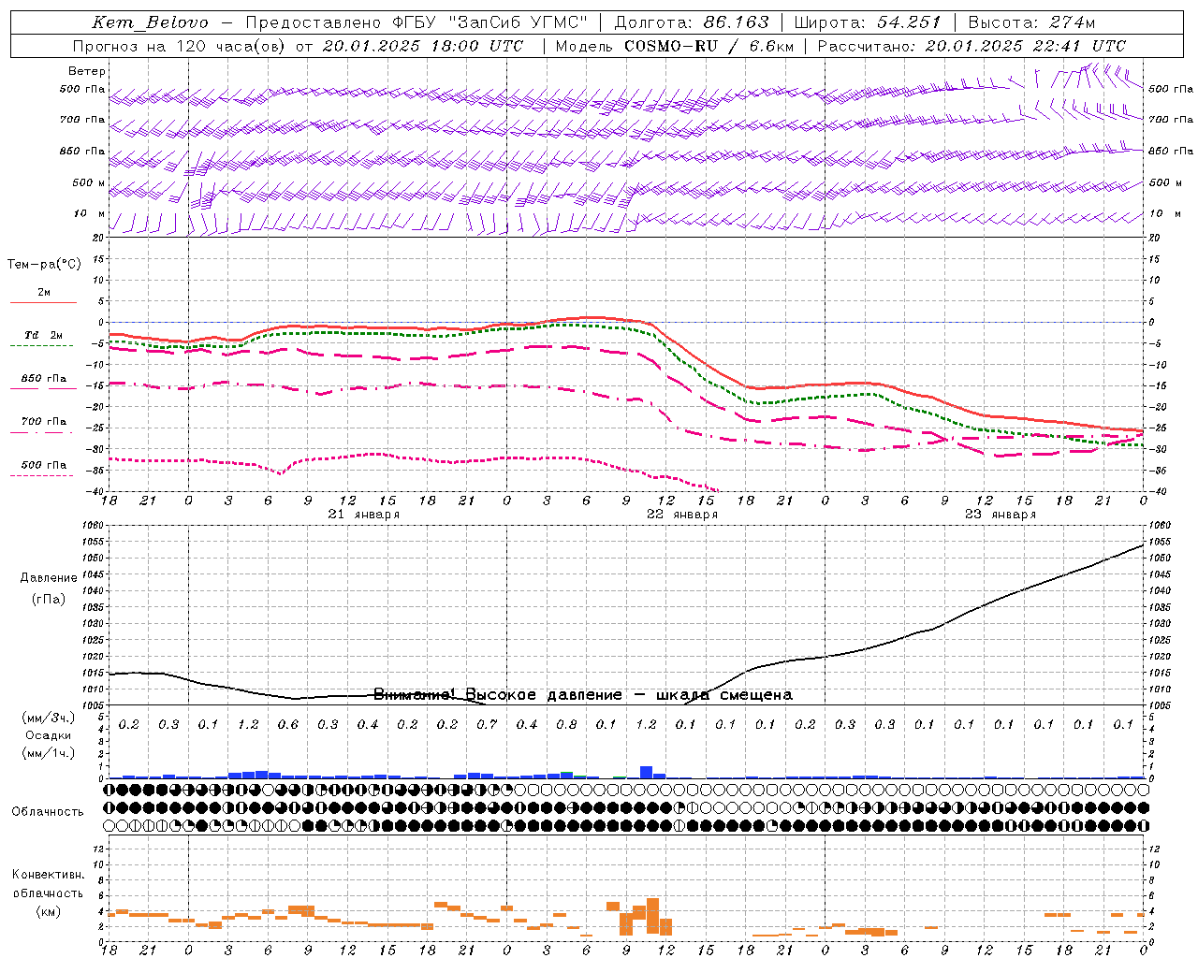Click the (мм/3ч.) precipitation unit label

(49, 718)
